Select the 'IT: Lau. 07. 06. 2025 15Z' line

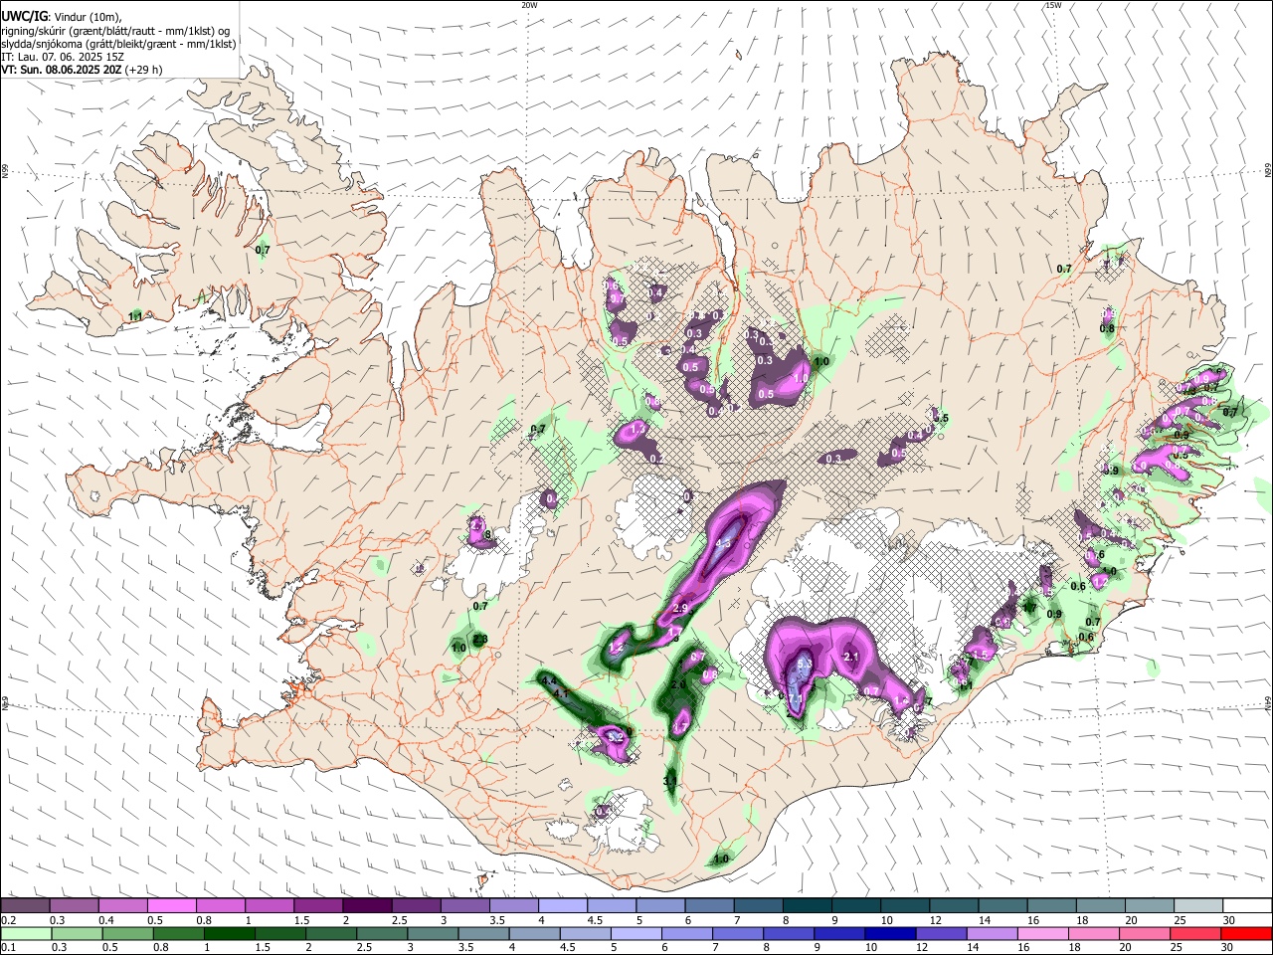pyautogui.click(x=63, y=57)
